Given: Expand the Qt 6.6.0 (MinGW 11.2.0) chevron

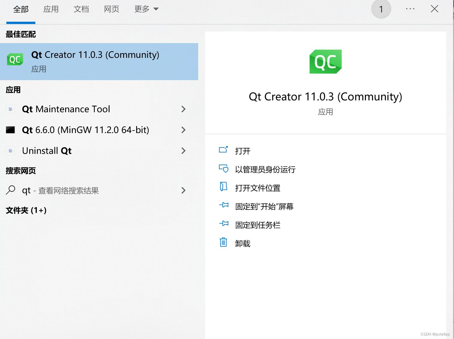Looking at the screenshot, I should pos(183,130).
